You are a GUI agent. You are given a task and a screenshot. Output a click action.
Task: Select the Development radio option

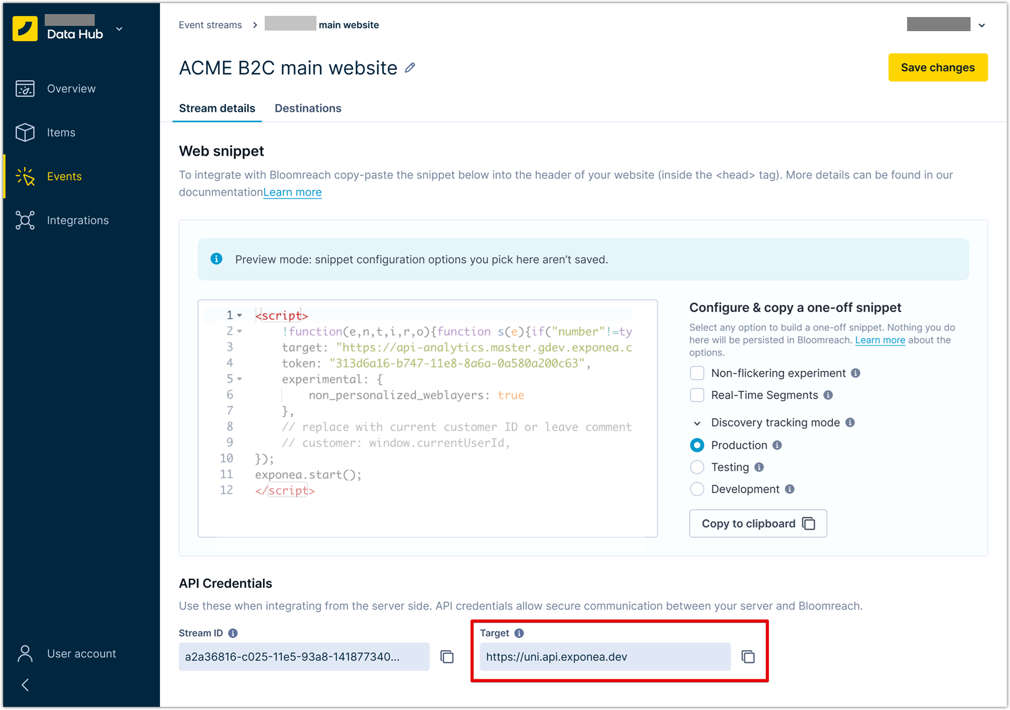(x=697, y=489)
